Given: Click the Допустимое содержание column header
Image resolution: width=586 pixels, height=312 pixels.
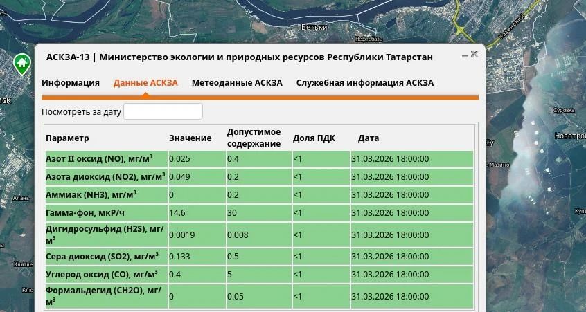Looking at the screenshot, I should click(x=254, y=138).
